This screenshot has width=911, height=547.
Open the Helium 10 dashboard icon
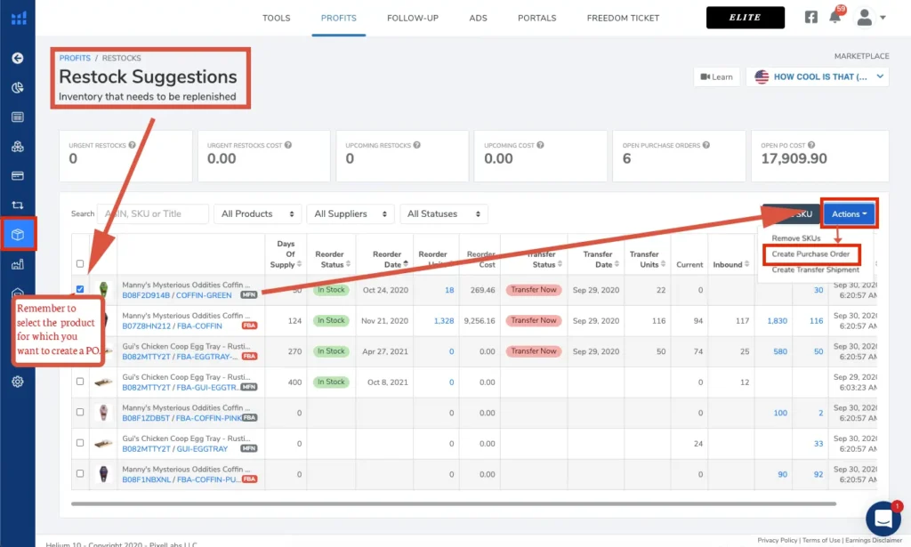point(18,16)
